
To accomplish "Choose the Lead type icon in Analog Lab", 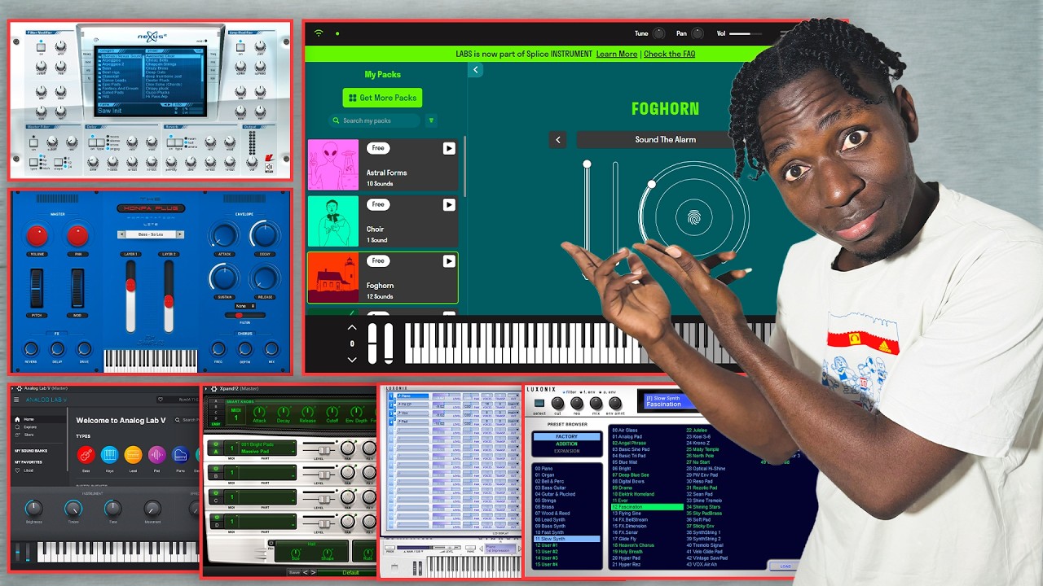I will tap(133, 455).
